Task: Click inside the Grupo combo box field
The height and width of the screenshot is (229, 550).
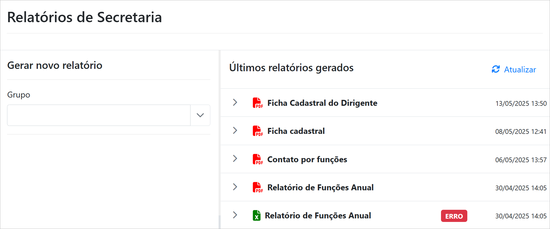Action: pos(99,115)
